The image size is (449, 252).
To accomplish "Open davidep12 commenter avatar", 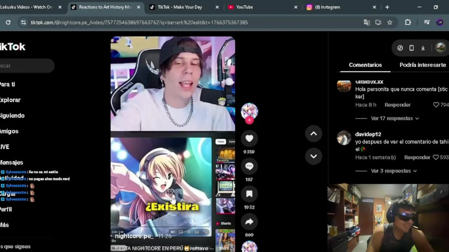I will pos(344,138).
